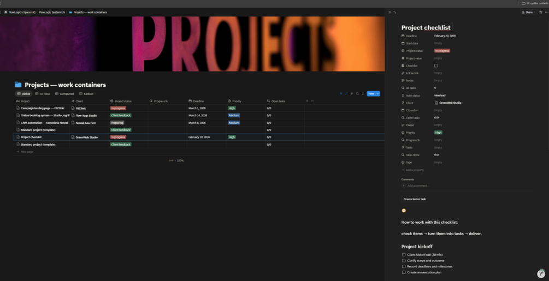Click the Start date Empty field

tap(438, 43)
